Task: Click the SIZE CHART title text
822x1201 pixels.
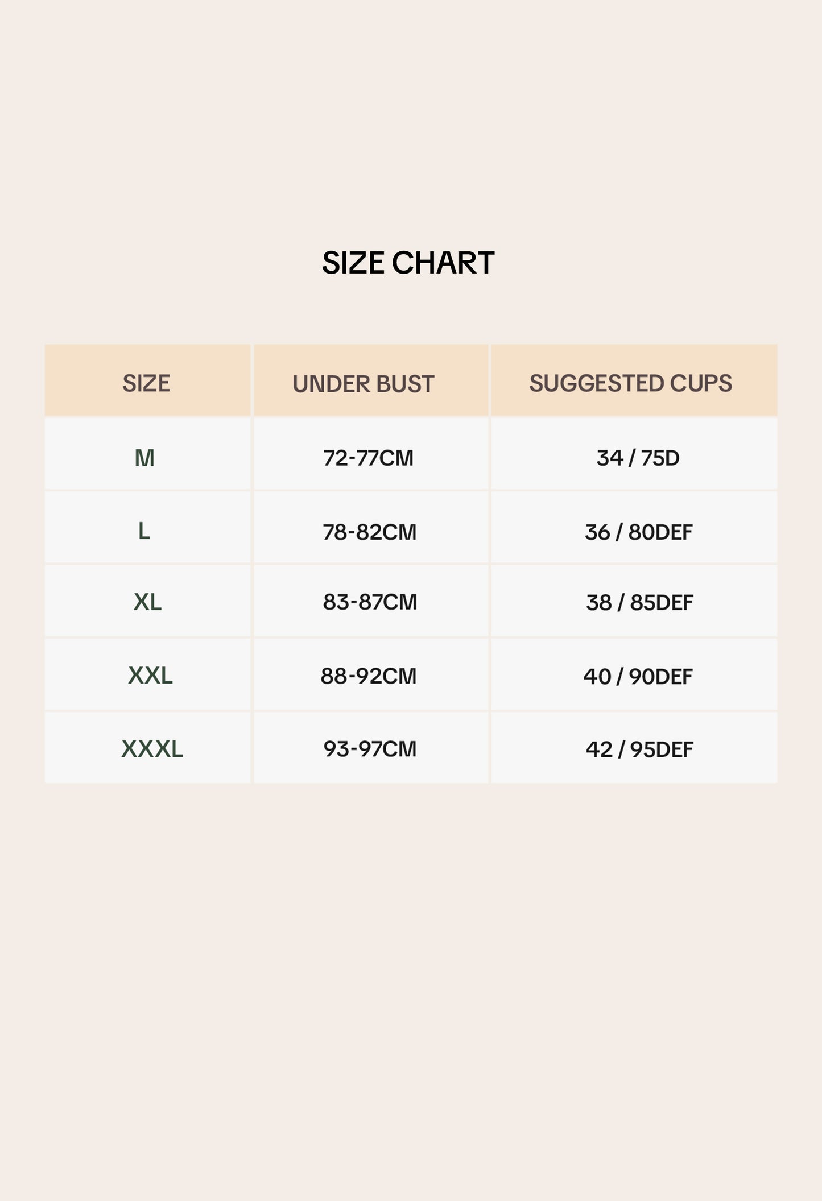Action: pyautogui.click(x=408, y=263)
